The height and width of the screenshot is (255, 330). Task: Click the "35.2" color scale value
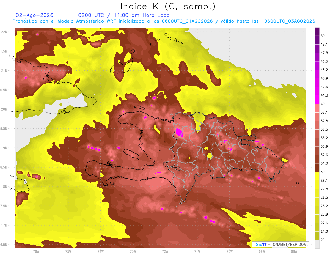pyautogui.click(x=324, y=138)
